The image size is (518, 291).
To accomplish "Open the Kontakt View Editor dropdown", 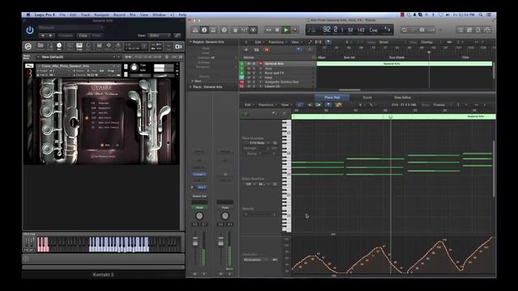I will click(x=160, y=36).
